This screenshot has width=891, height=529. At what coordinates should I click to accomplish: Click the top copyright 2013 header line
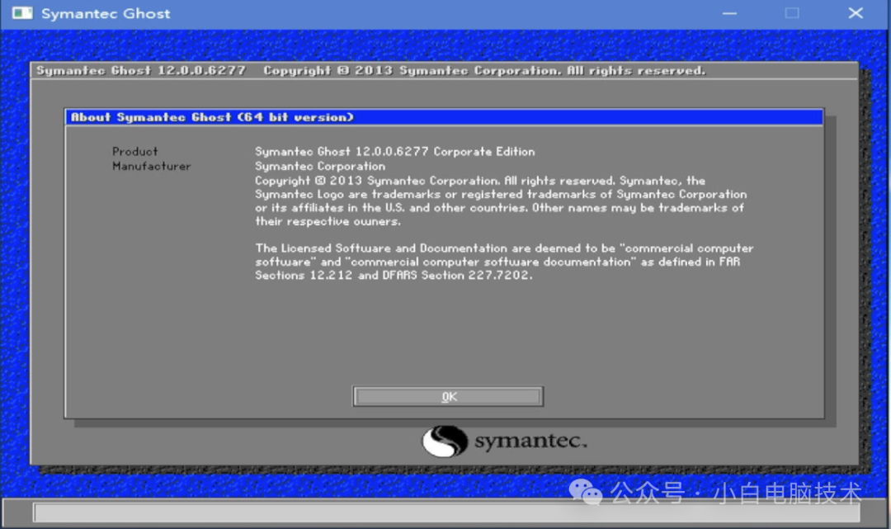click(x=484, y=70)
